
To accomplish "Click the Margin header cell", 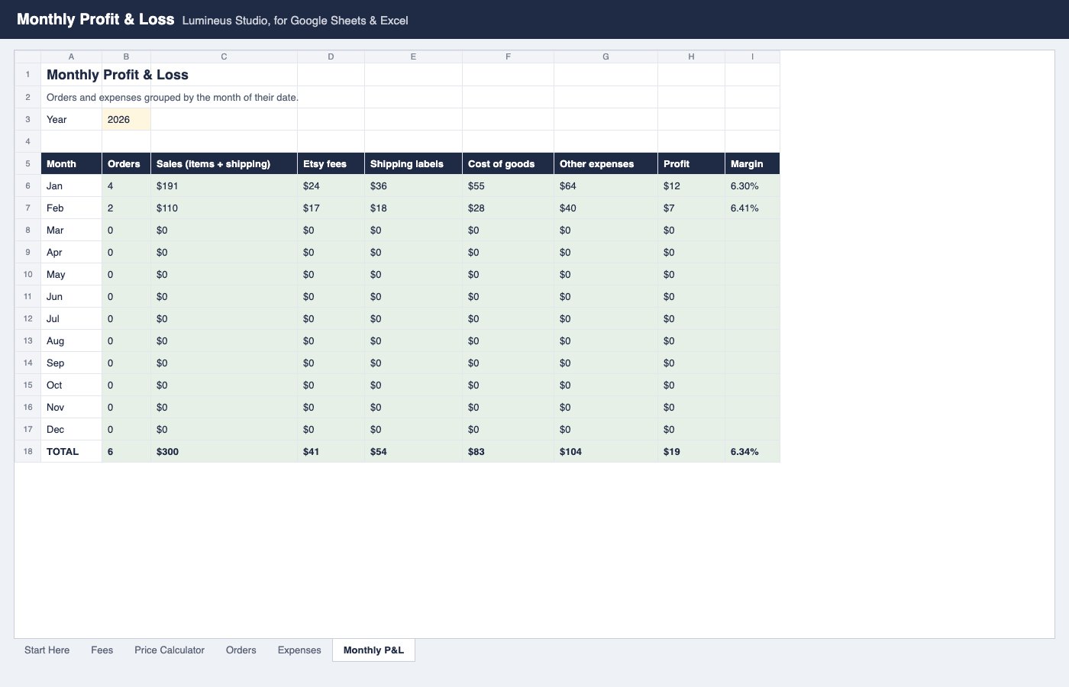I will pos(752,163).
